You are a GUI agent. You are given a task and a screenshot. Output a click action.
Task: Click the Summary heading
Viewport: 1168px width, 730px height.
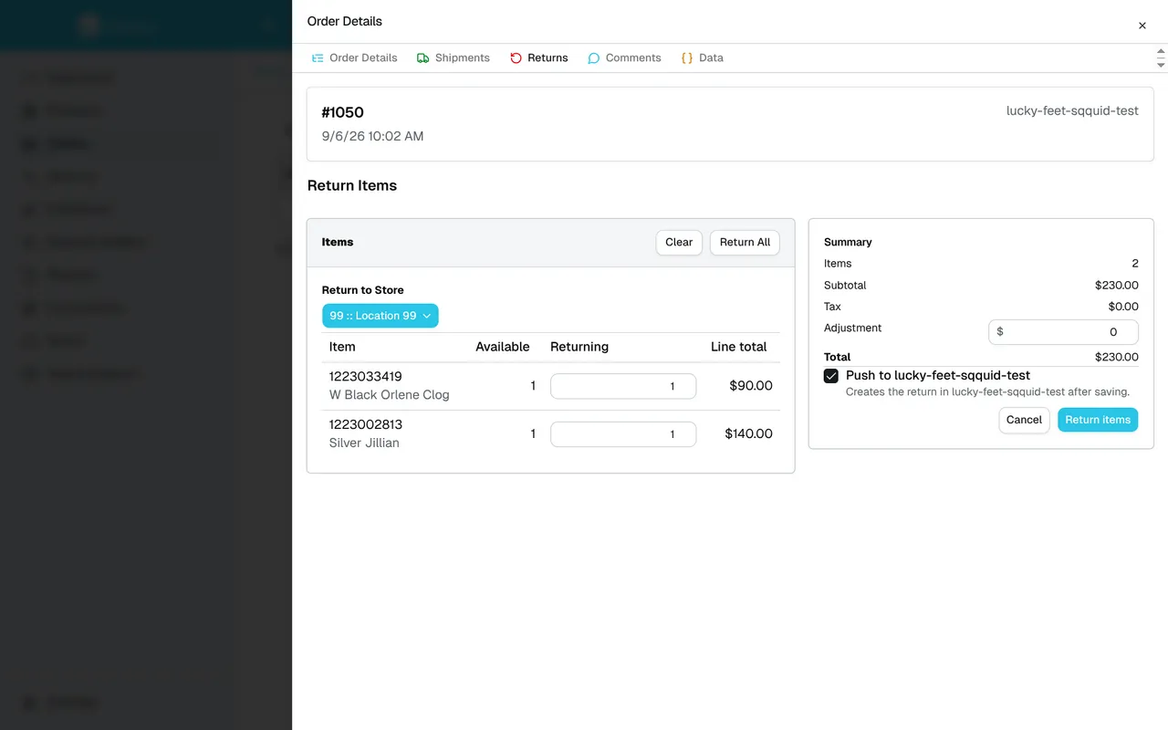click(848, 242)
